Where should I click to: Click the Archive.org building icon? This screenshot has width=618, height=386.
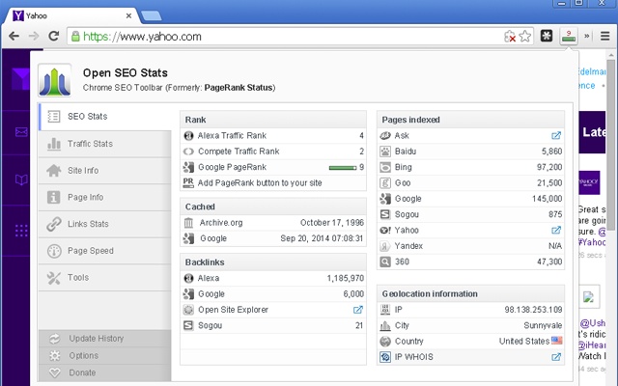[188, 223]
